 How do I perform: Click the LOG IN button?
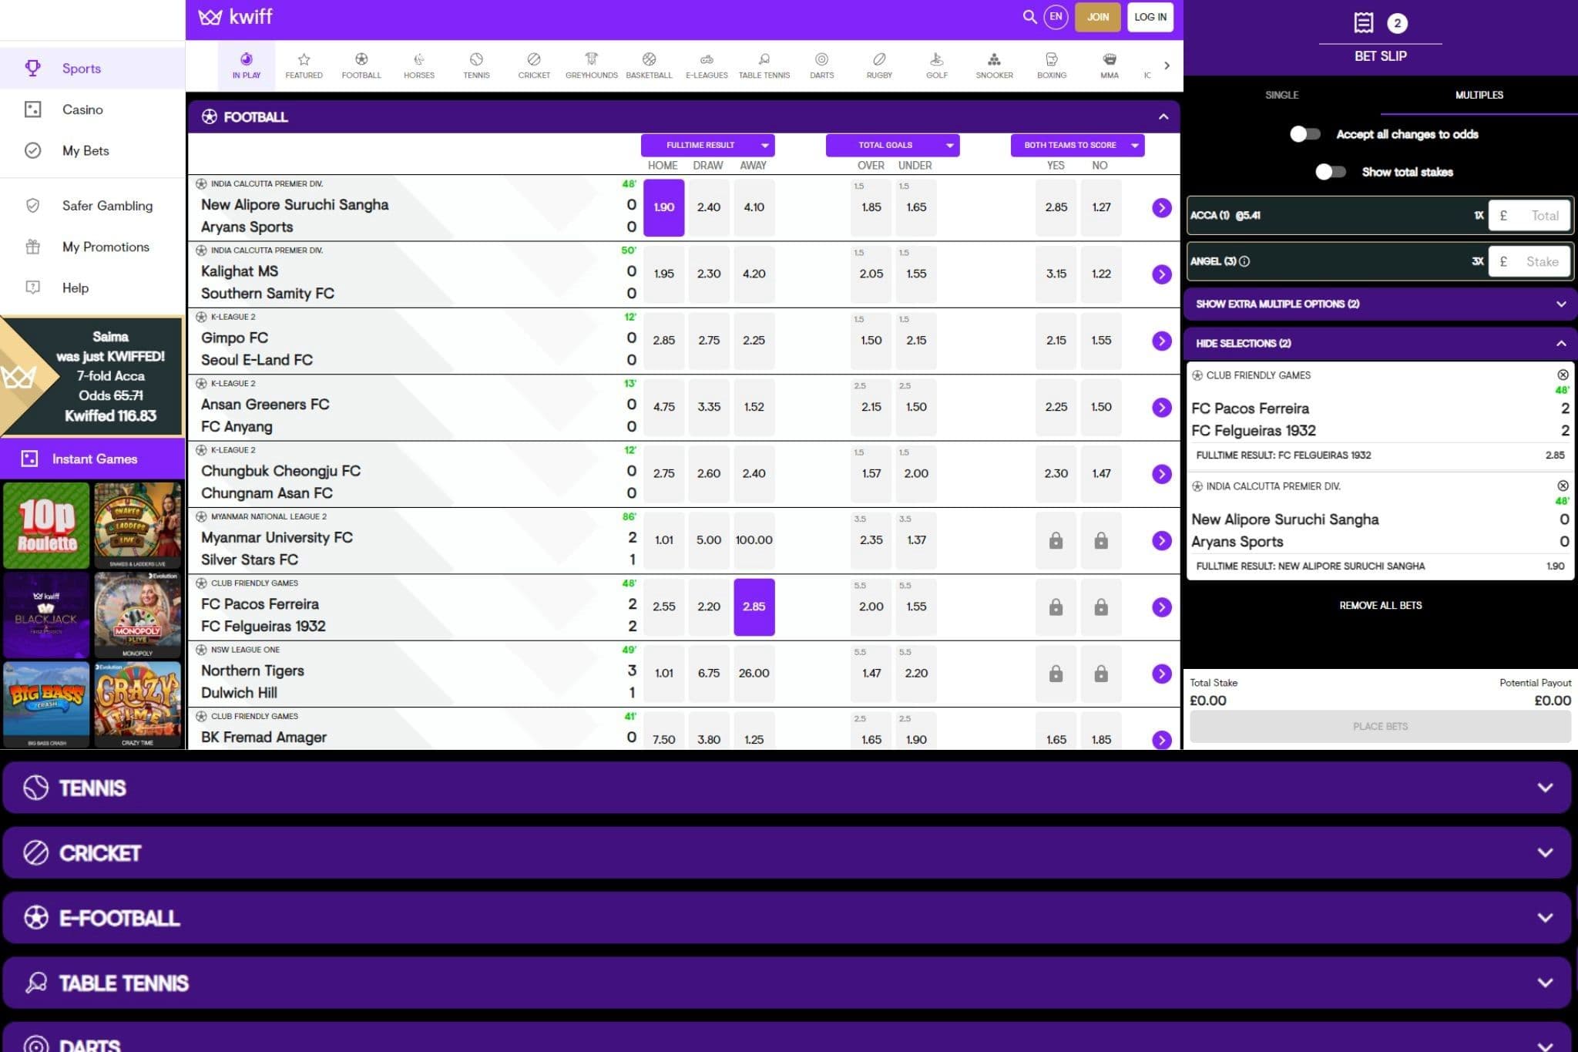click(1150, 17)
